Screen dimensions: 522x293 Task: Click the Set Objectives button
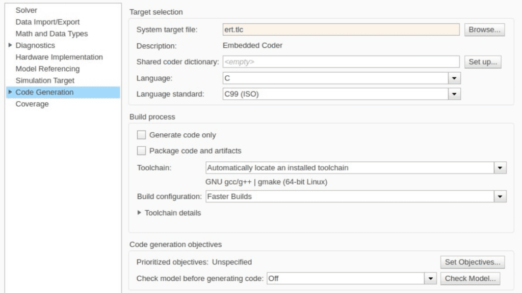click(472, 262)
